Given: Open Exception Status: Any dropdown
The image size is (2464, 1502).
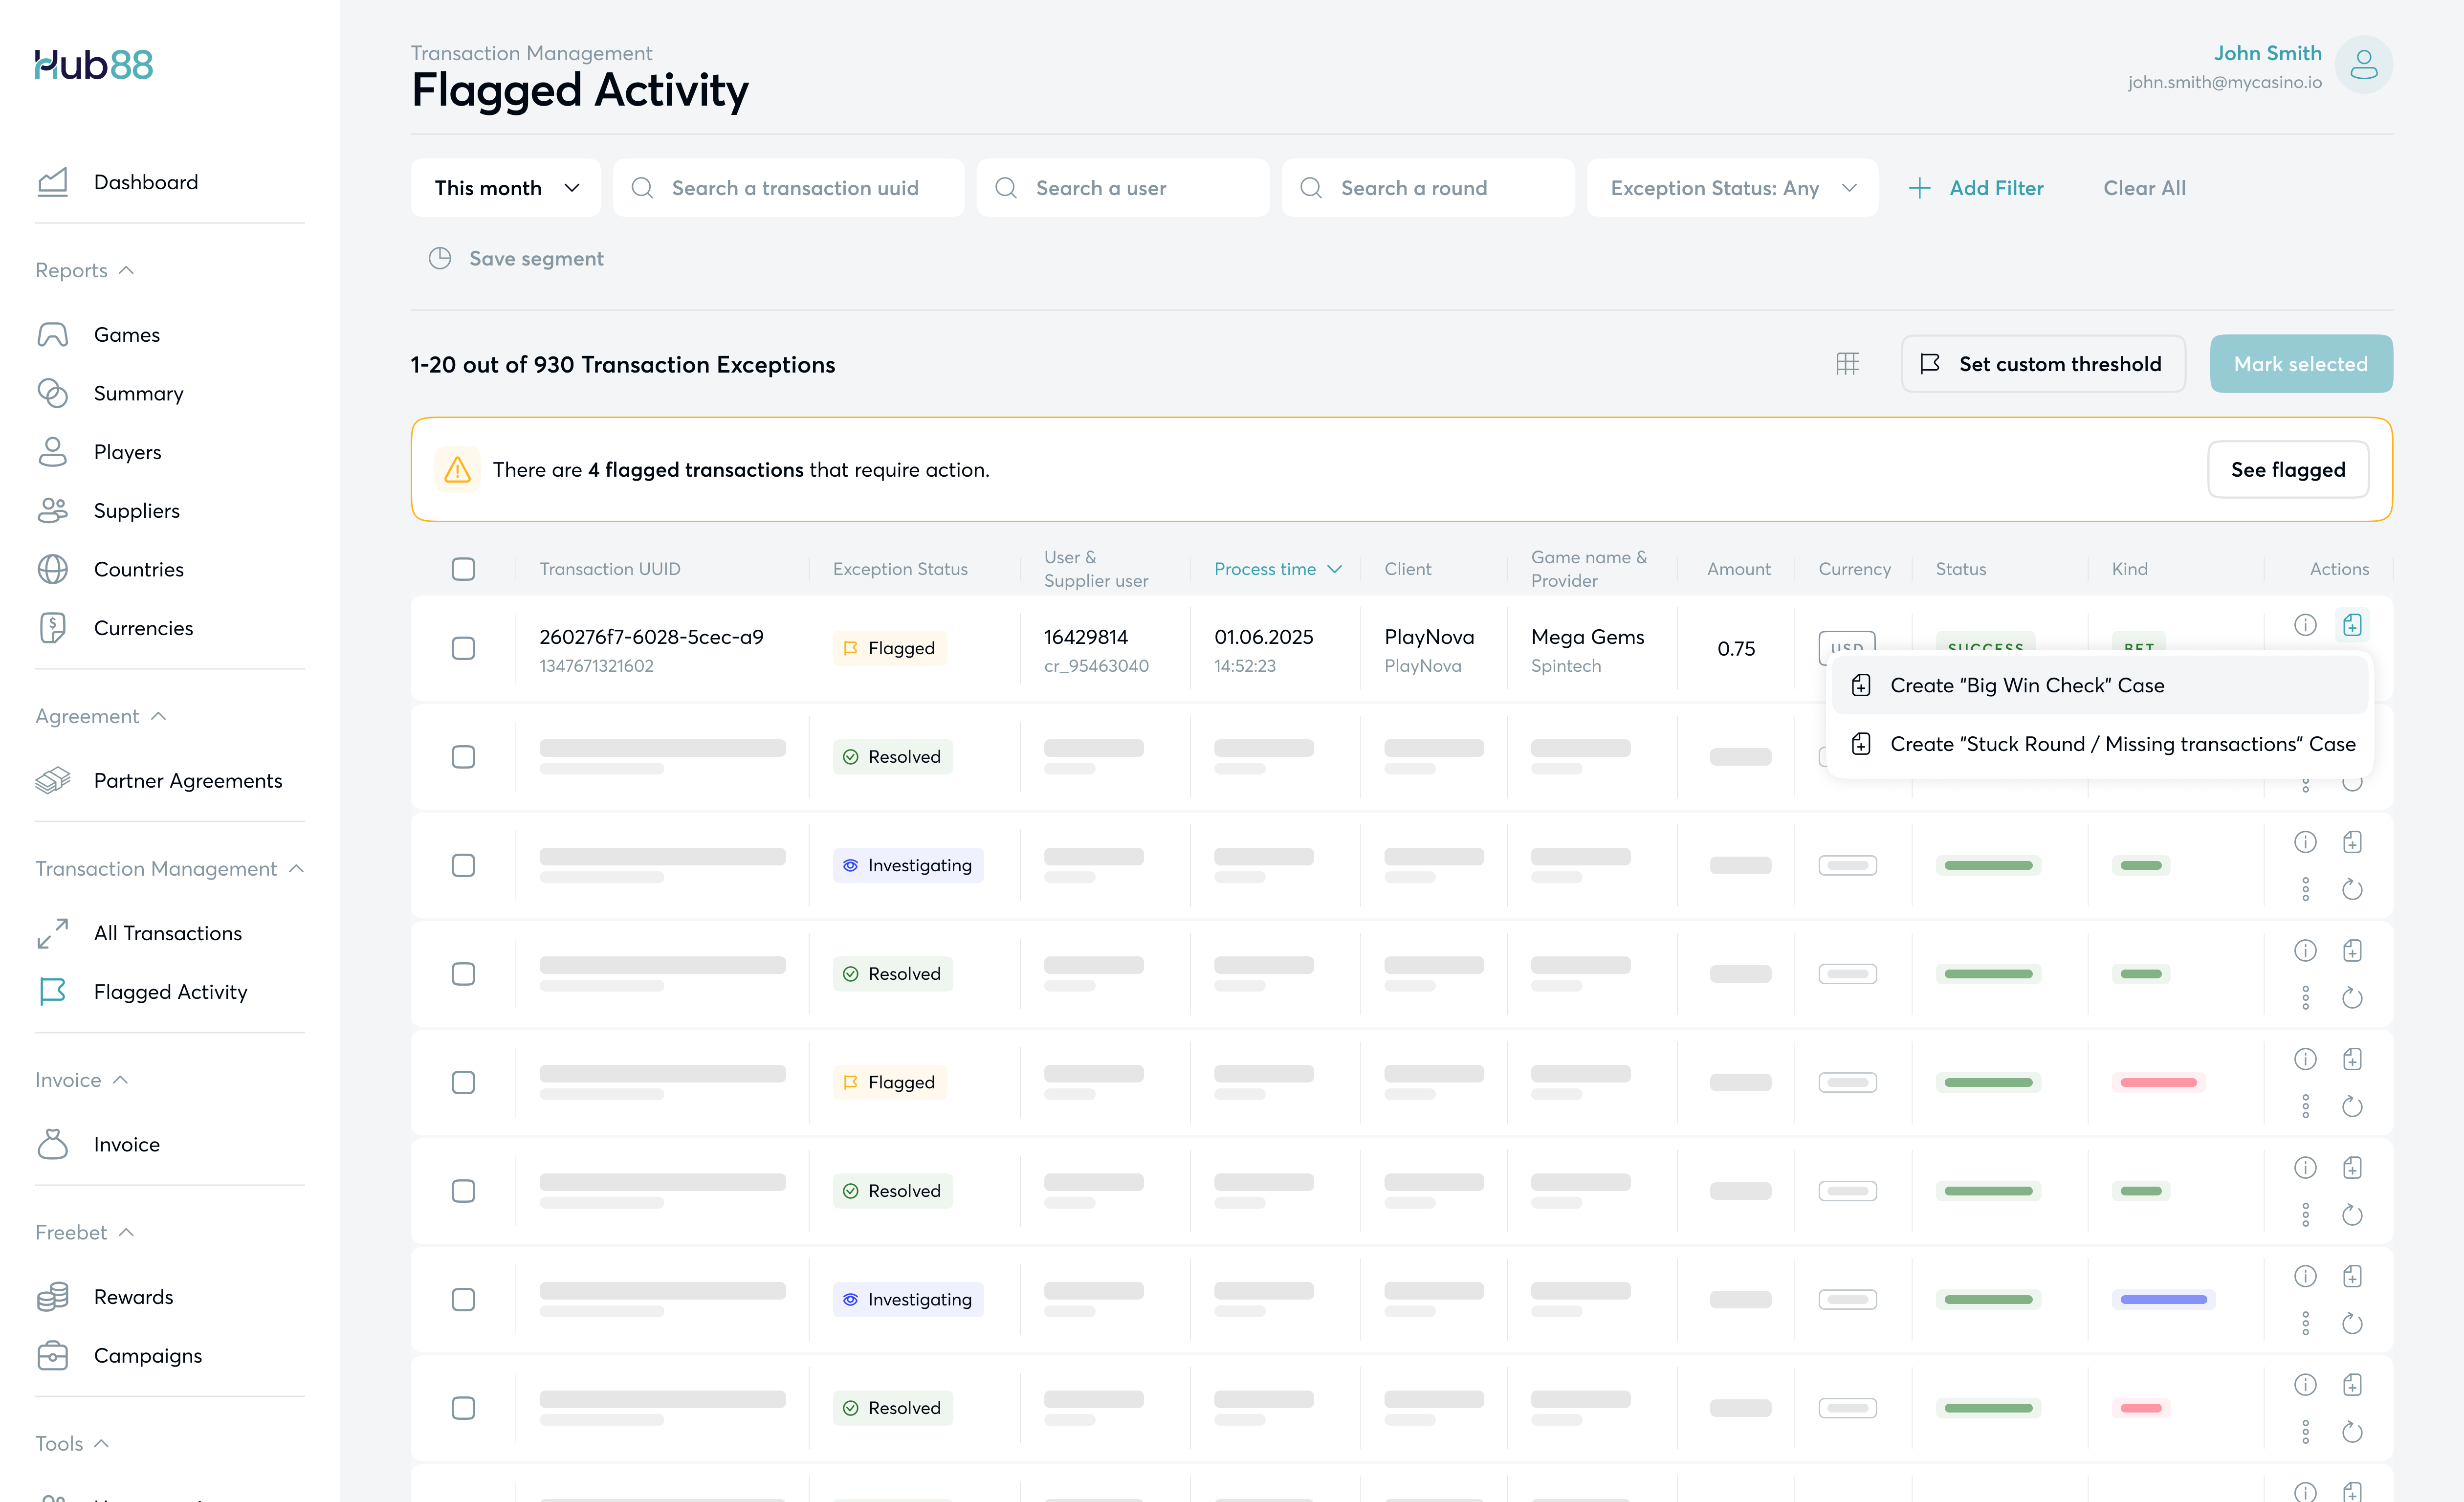Looking at the screenshot, I should pos(1732,188).
